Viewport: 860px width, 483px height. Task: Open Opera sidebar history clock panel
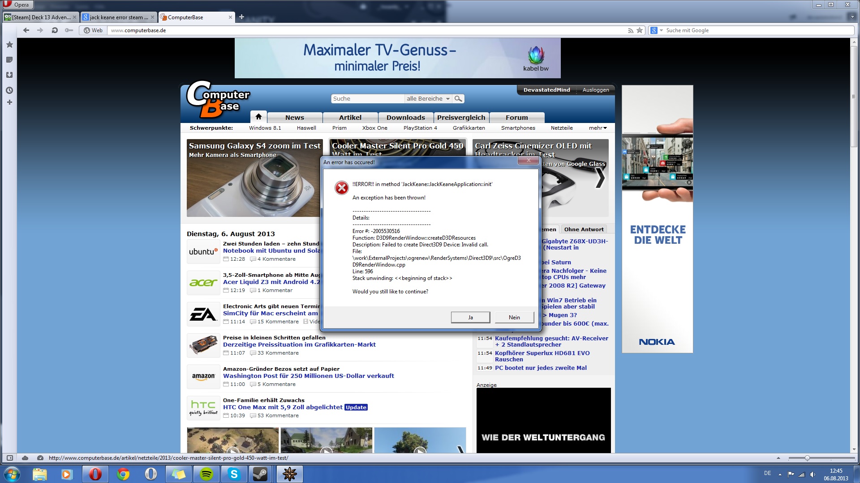(9, 90)
